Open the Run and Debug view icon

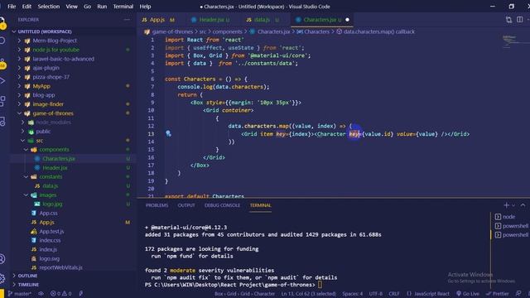[x=2, y=81]
